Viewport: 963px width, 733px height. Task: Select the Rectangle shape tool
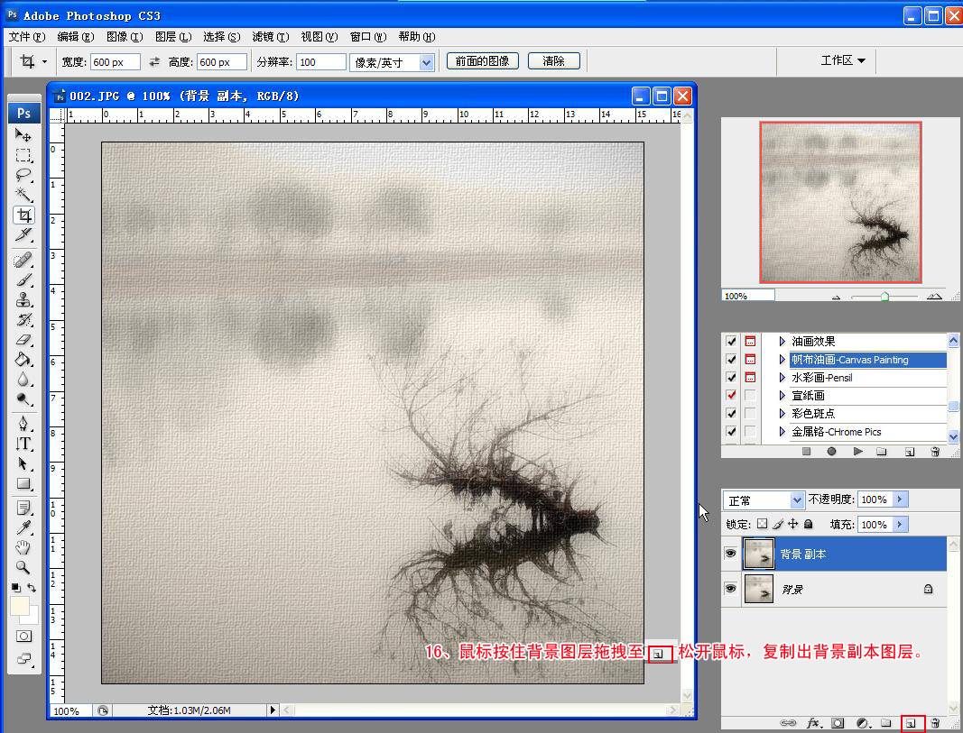(x=23, y=483)
